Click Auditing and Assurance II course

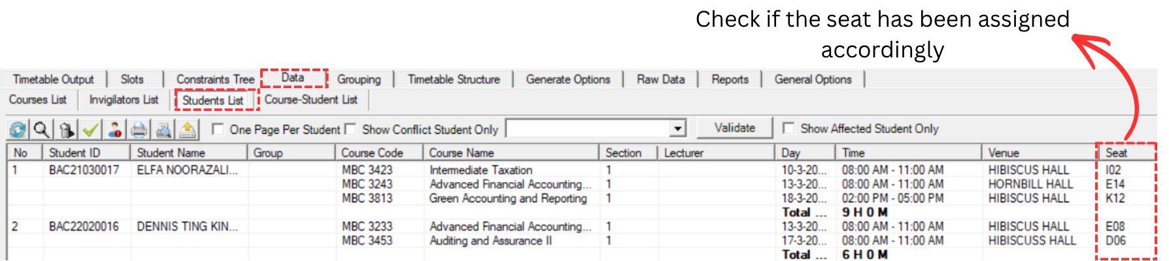pos(491,241)
